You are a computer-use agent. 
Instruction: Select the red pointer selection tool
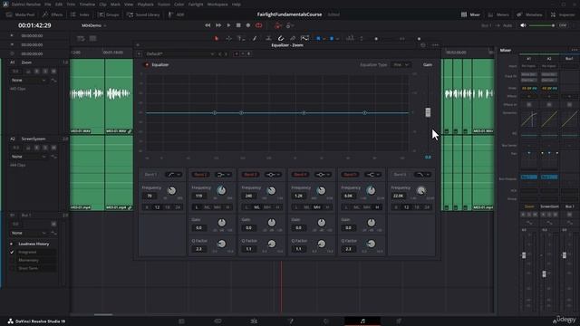coord(217,38)
